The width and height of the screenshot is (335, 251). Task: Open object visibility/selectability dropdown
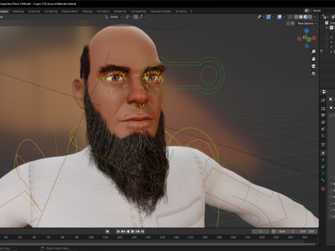pyautogui.click(x=260, y=17)
